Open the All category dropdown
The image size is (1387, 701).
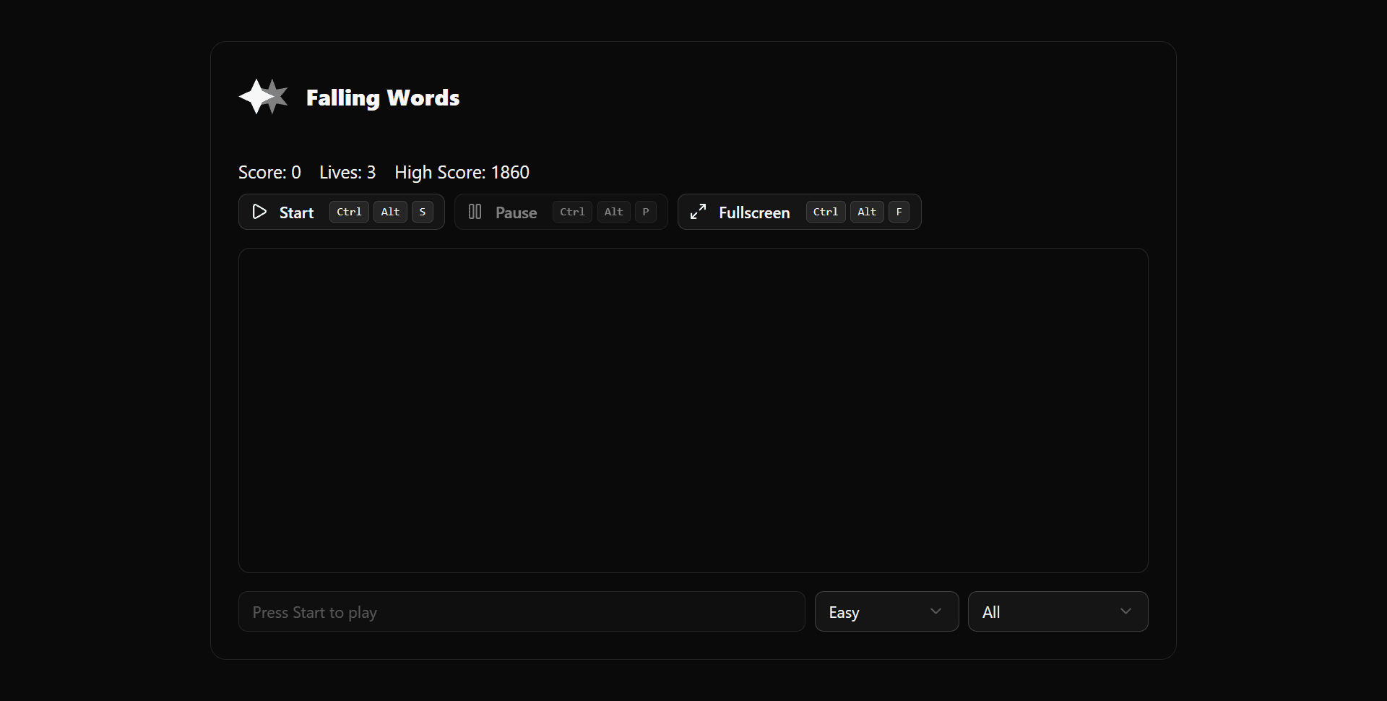[x=1057, y=611]
